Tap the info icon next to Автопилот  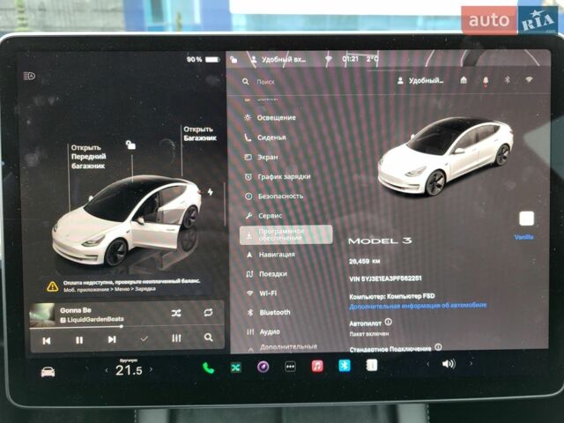tap(388, 322)
